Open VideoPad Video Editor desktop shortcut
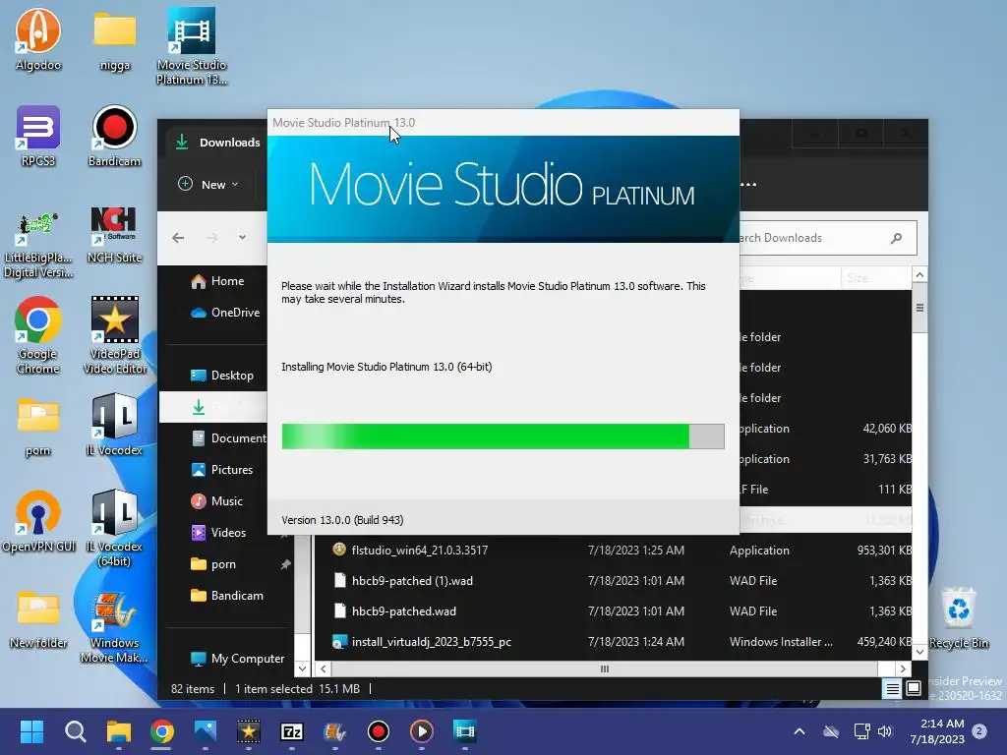1007x755 pixels. click(115, 335)
